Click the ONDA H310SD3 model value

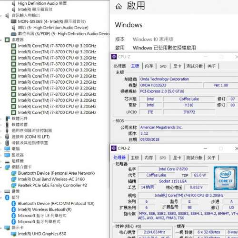(x=171, y=85)
